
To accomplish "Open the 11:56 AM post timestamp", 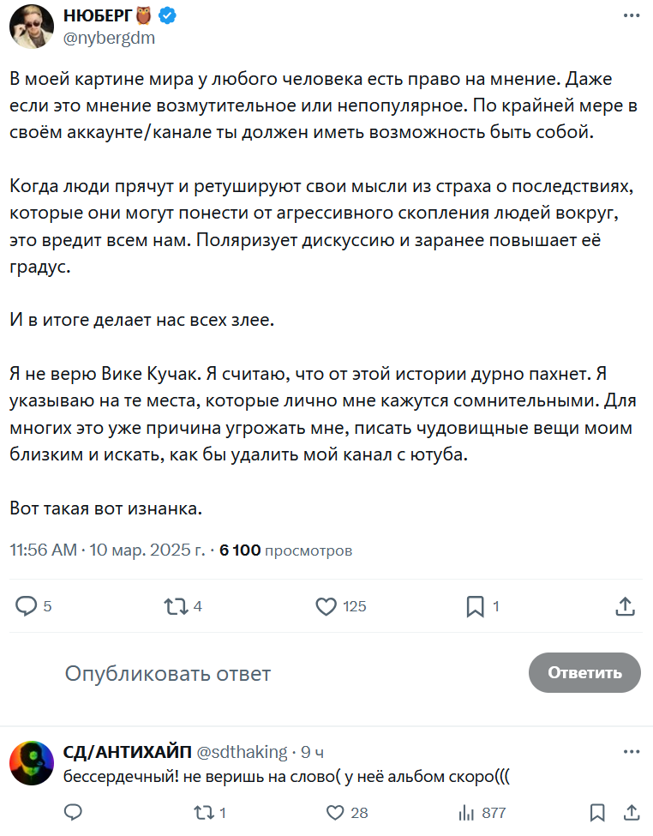I will (x=44, y=550).
